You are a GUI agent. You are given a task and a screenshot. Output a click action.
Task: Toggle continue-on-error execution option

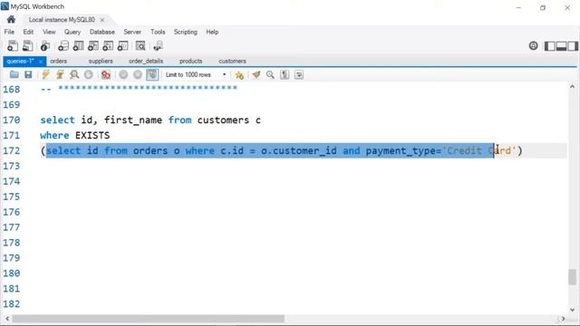coord(106,74)
